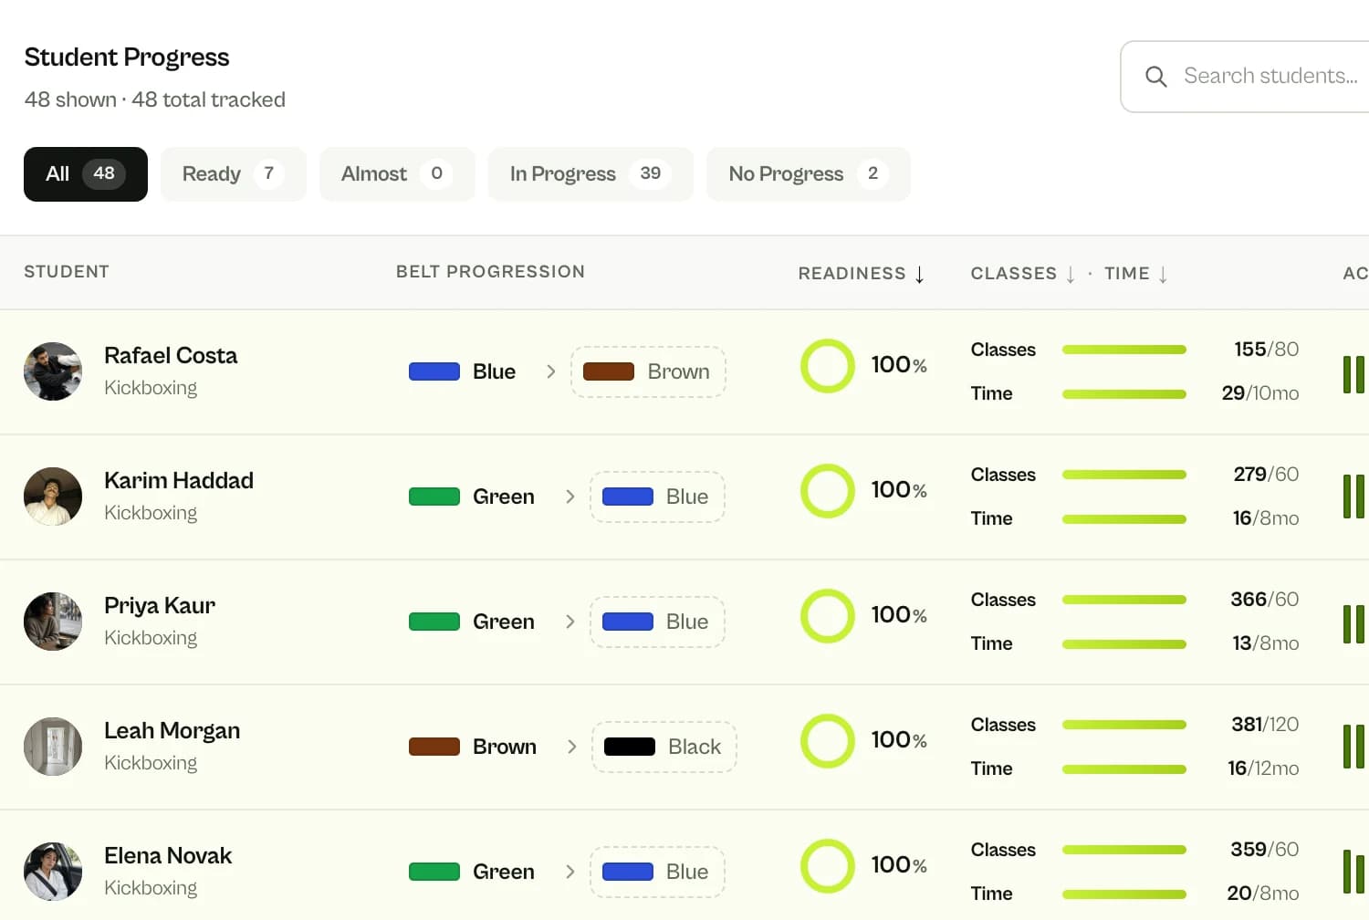The image size is (1369, 920).
Task: Click Priya Kaur's 366/60 classes count
Action: tap(1264, 600)
